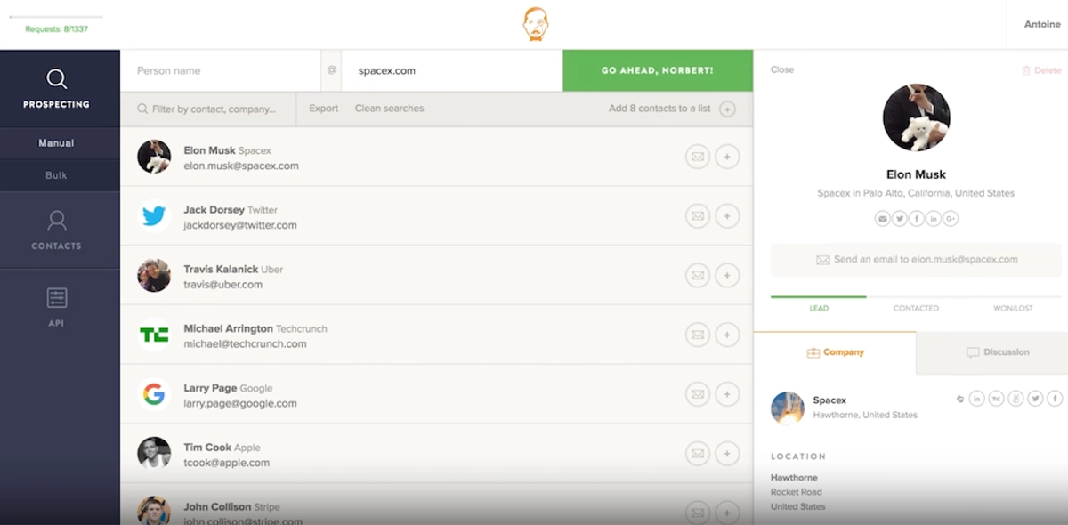The image size is (1068, 525).
Task: Open Elon Musk's LinkedIn profile icon
Action: coord(934,218)
